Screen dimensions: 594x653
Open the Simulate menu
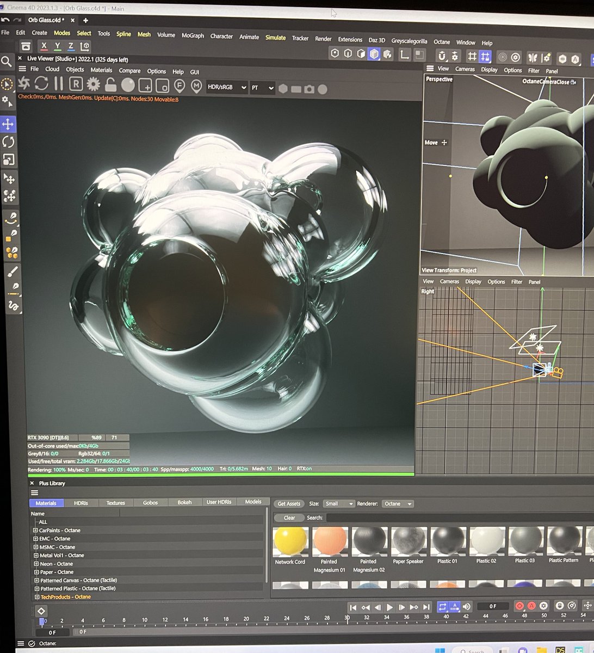(x=275, y=38)
